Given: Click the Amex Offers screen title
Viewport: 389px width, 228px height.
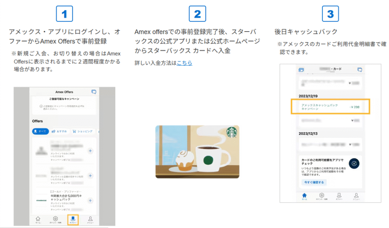Looking at the screenshot, I should pyautogui.click(x=64, y=92).
